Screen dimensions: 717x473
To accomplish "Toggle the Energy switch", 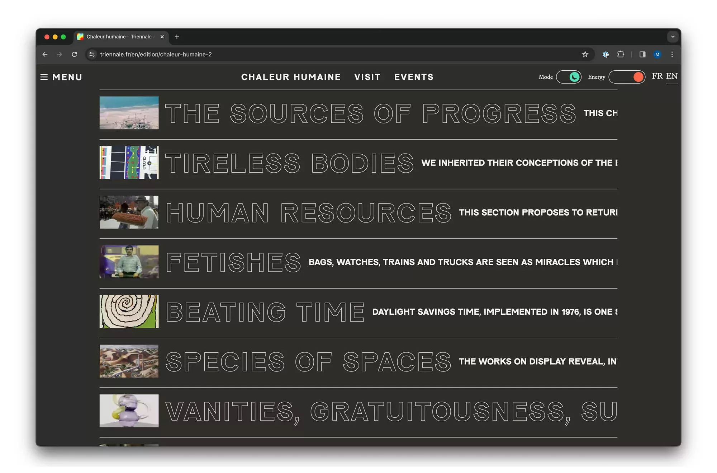I will pyautogui.click(x=627, y=77).
